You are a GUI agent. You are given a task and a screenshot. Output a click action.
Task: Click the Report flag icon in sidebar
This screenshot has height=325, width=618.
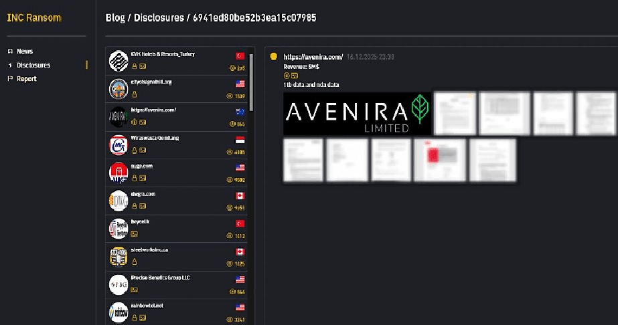[x=10, y=79]
